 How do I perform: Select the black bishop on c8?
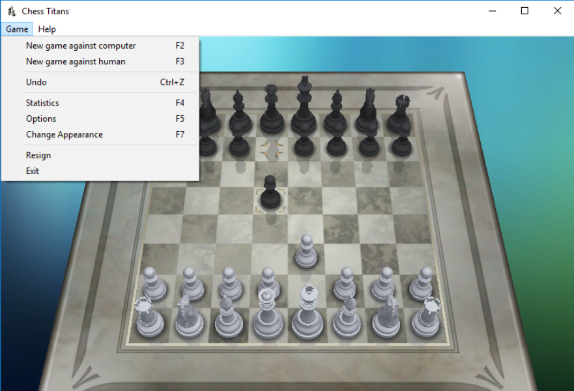pyautogui.click(x=239, y=111)
